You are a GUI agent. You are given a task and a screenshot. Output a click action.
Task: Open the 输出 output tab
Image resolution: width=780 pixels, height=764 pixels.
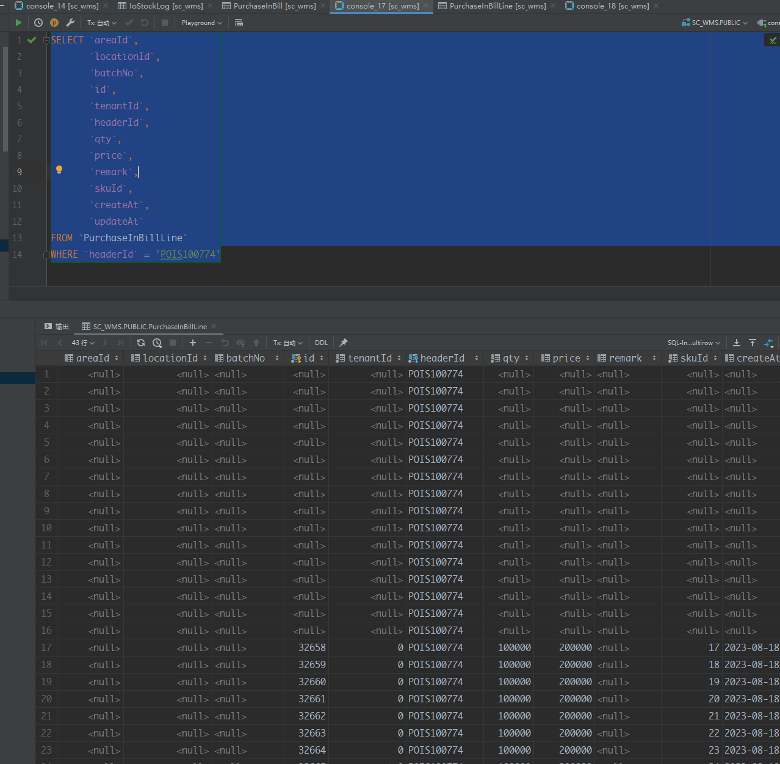tap(57, 327)
